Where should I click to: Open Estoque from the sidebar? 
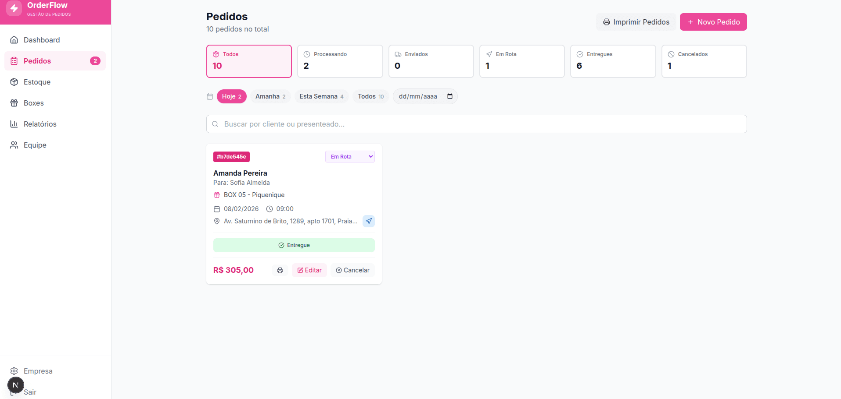[37, 82]
